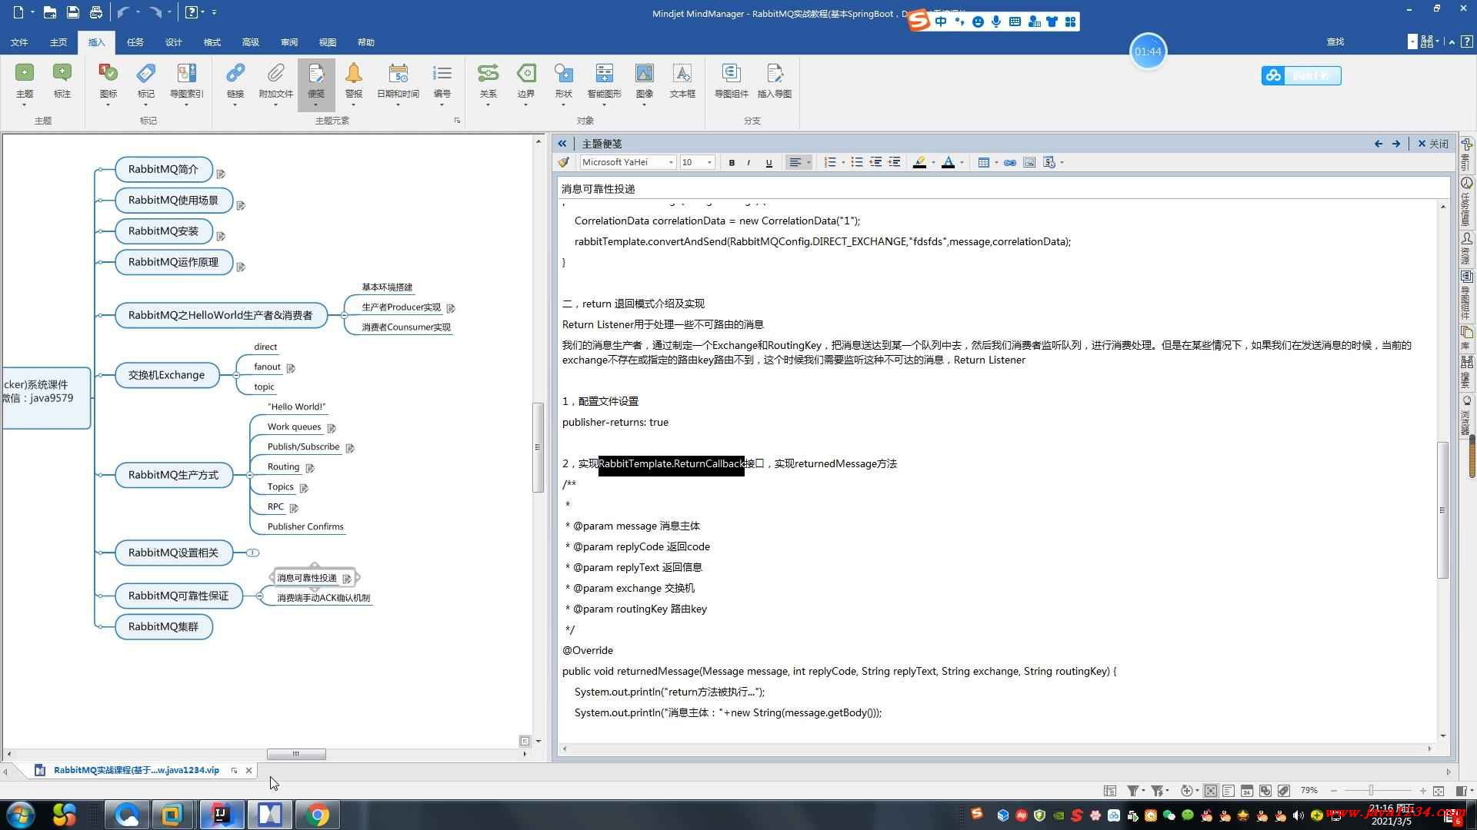Open the 文件 menu tab
This screenshot has height=830, width=1477.
tap(19, 42)
